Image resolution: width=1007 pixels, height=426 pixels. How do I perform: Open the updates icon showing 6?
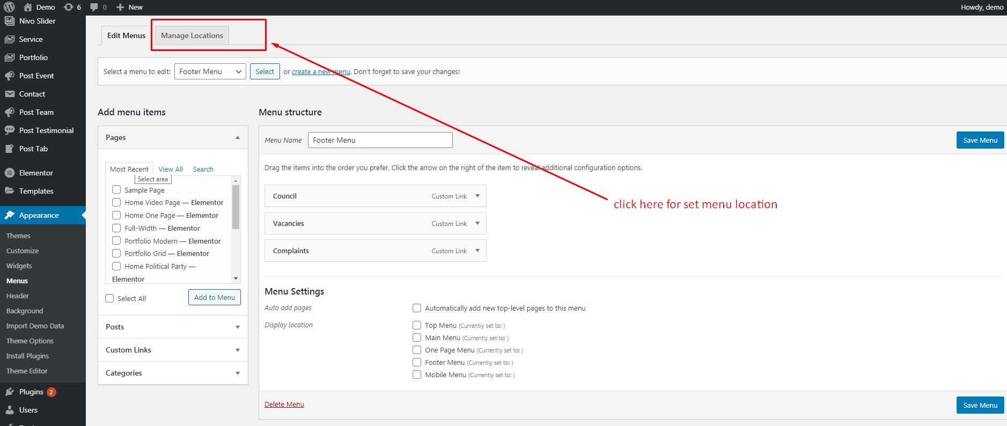pyautogui.click(x=68, y=7)
